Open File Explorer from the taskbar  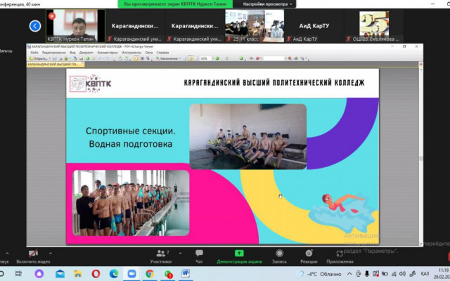click(78, 273)
